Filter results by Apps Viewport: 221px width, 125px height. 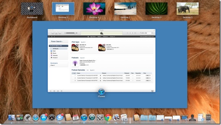click(x=54, y=51)
